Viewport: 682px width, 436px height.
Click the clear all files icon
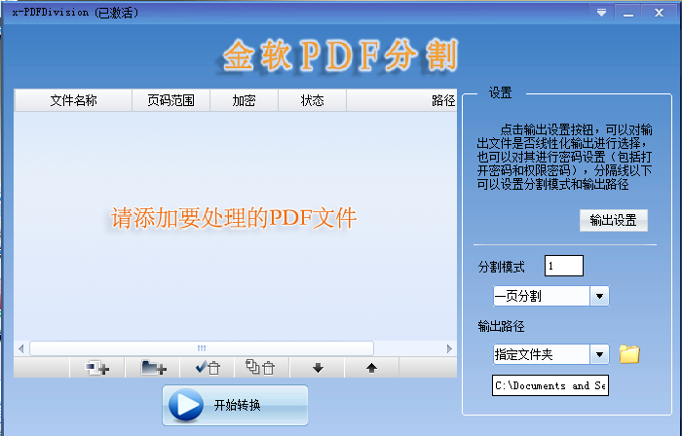point(261,368)
